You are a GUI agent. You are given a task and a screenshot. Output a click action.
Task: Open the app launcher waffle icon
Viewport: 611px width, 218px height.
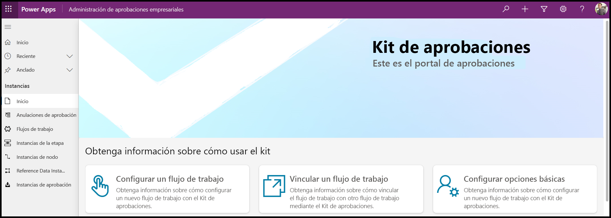9,9
